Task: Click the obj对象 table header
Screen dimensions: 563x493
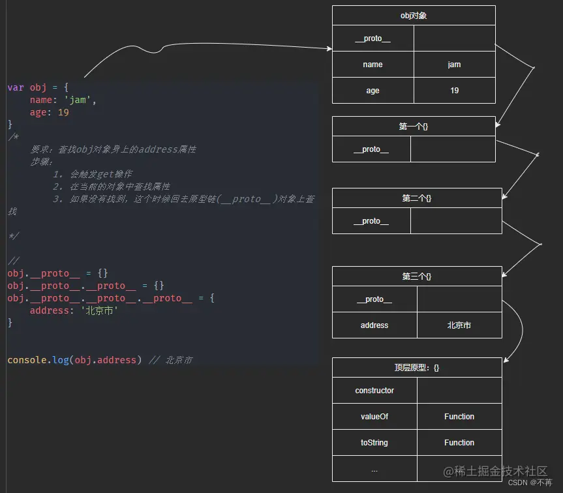Action: tap(414, 14)
